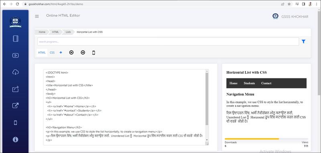Click the site lock icon in the address bar
The height and width of the screenshot is (153, 321).
pos(25,4)
